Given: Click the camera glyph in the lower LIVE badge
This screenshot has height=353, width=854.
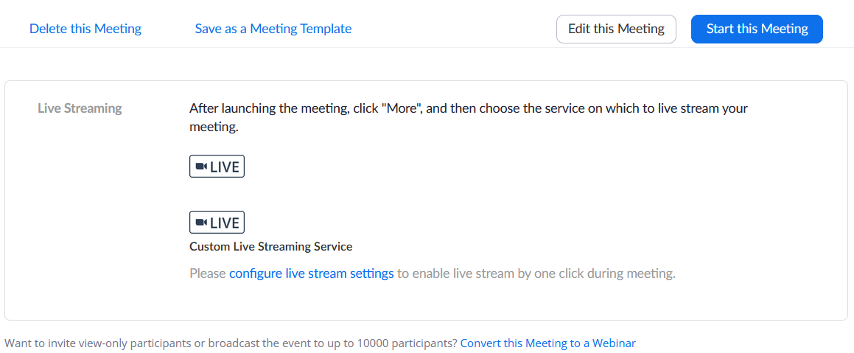Looking at the screenshot, I should 201,223.
